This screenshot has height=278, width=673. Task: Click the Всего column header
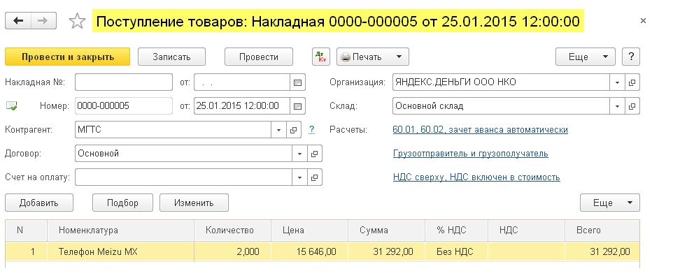tap(602, 231)
